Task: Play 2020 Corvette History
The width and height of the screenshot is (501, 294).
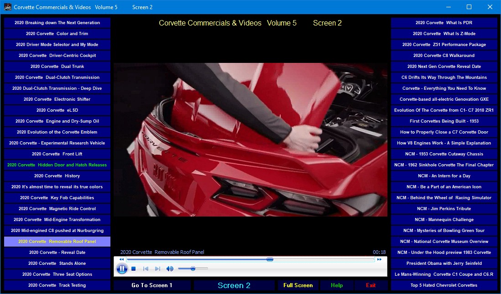Action: click(57, 176)
